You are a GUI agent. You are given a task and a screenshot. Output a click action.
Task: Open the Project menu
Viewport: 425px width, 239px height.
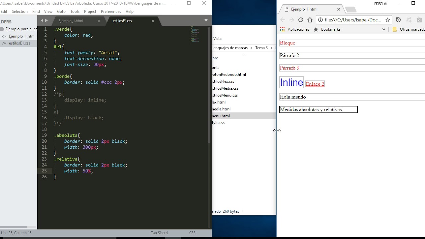(90, 11)
